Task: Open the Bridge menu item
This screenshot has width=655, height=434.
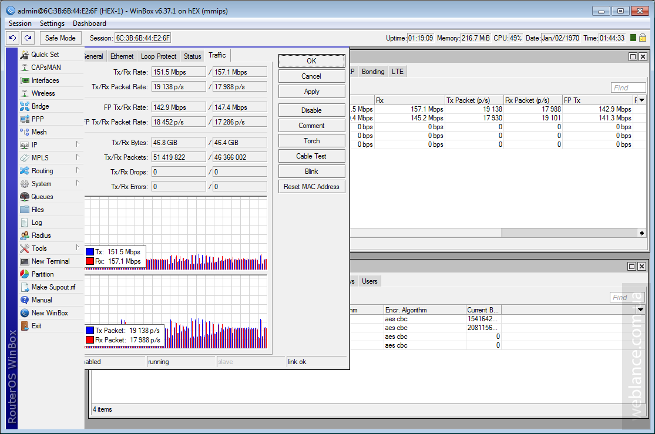Action: point(40,106)
